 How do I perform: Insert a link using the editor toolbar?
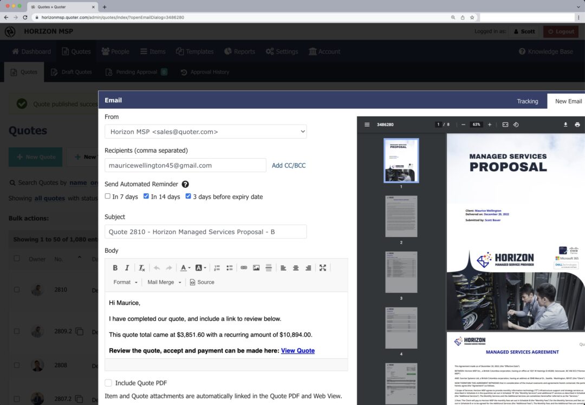pyautogui.click(x=244, y=267)
